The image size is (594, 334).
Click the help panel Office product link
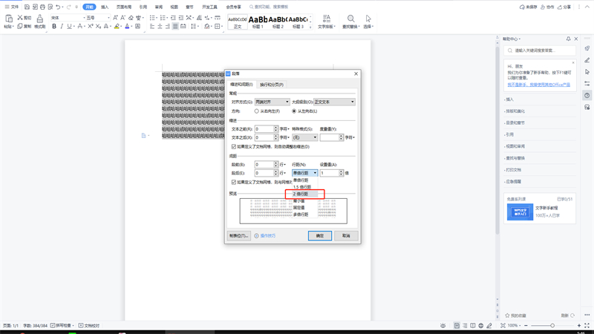(539, 85)
